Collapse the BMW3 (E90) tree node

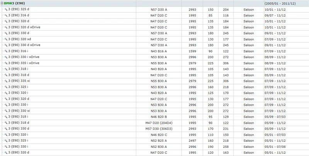click(x=2, y=3)
